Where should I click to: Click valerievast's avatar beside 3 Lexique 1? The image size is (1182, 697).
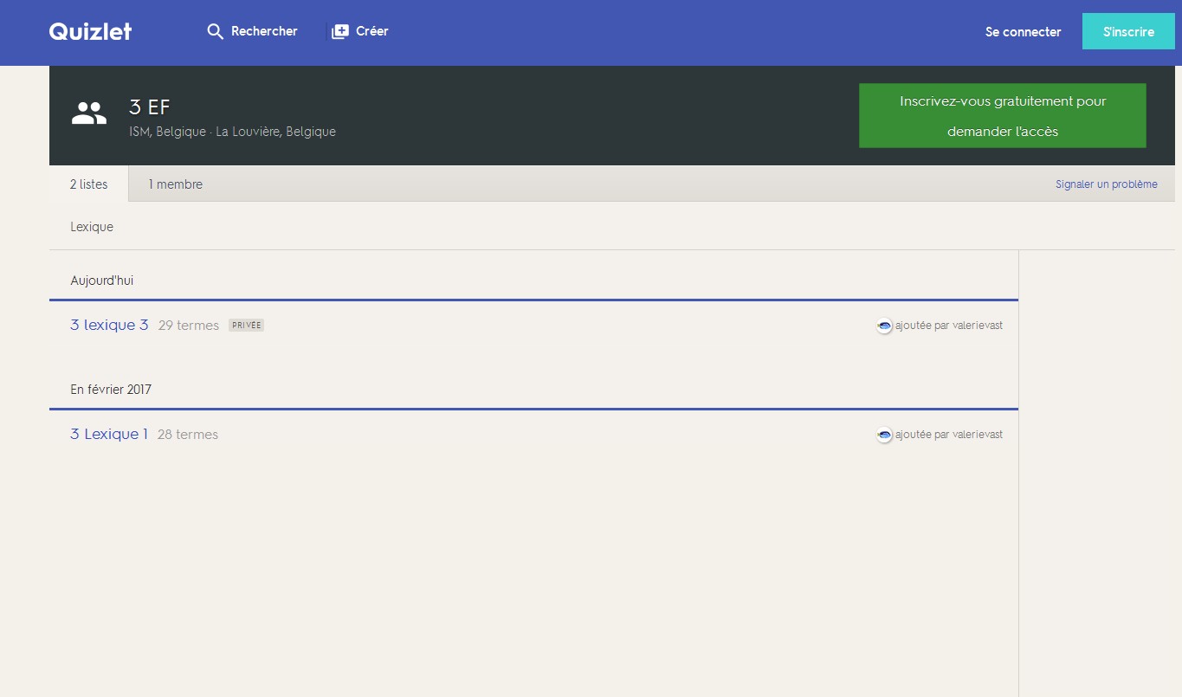(x=884, y=436)
